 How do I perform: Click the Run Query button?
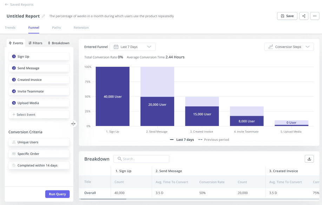coord(57,194)
